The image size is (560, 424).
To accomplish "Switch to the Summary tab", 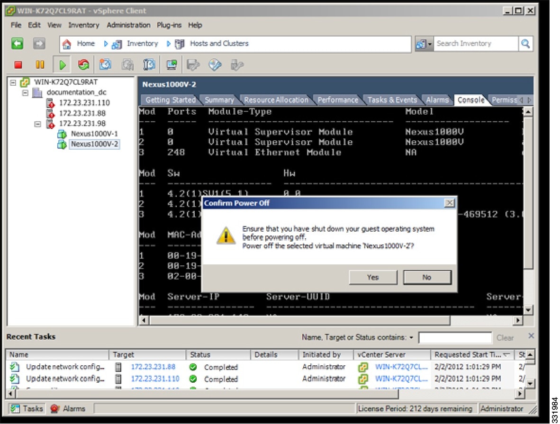I will [x=219, y=100].
